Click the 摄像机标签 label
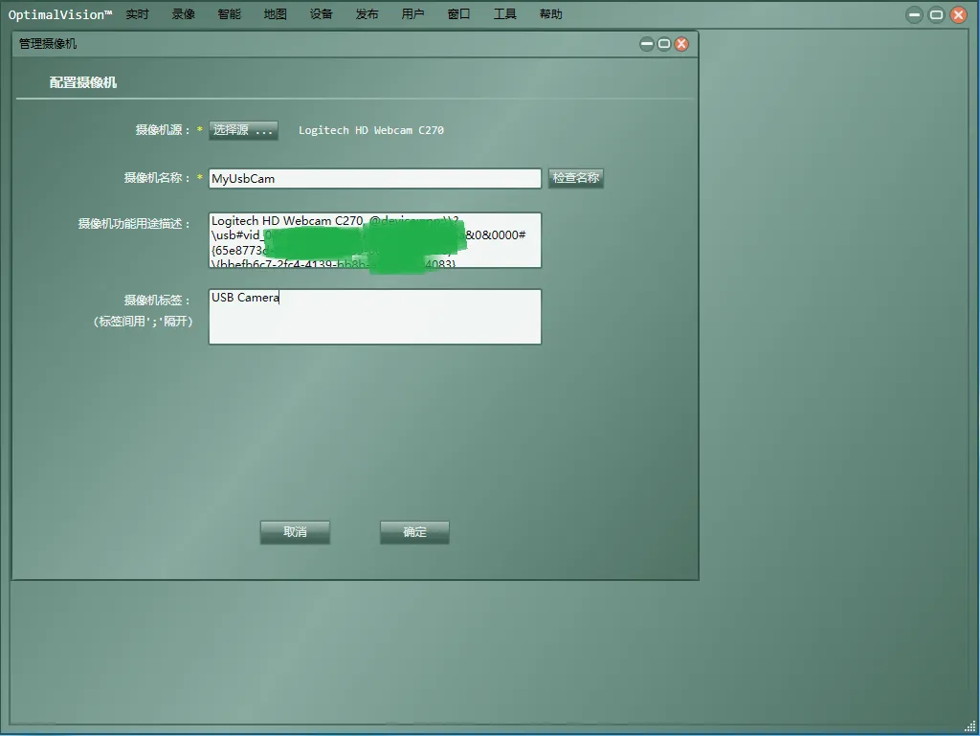 tap(157, 301)
